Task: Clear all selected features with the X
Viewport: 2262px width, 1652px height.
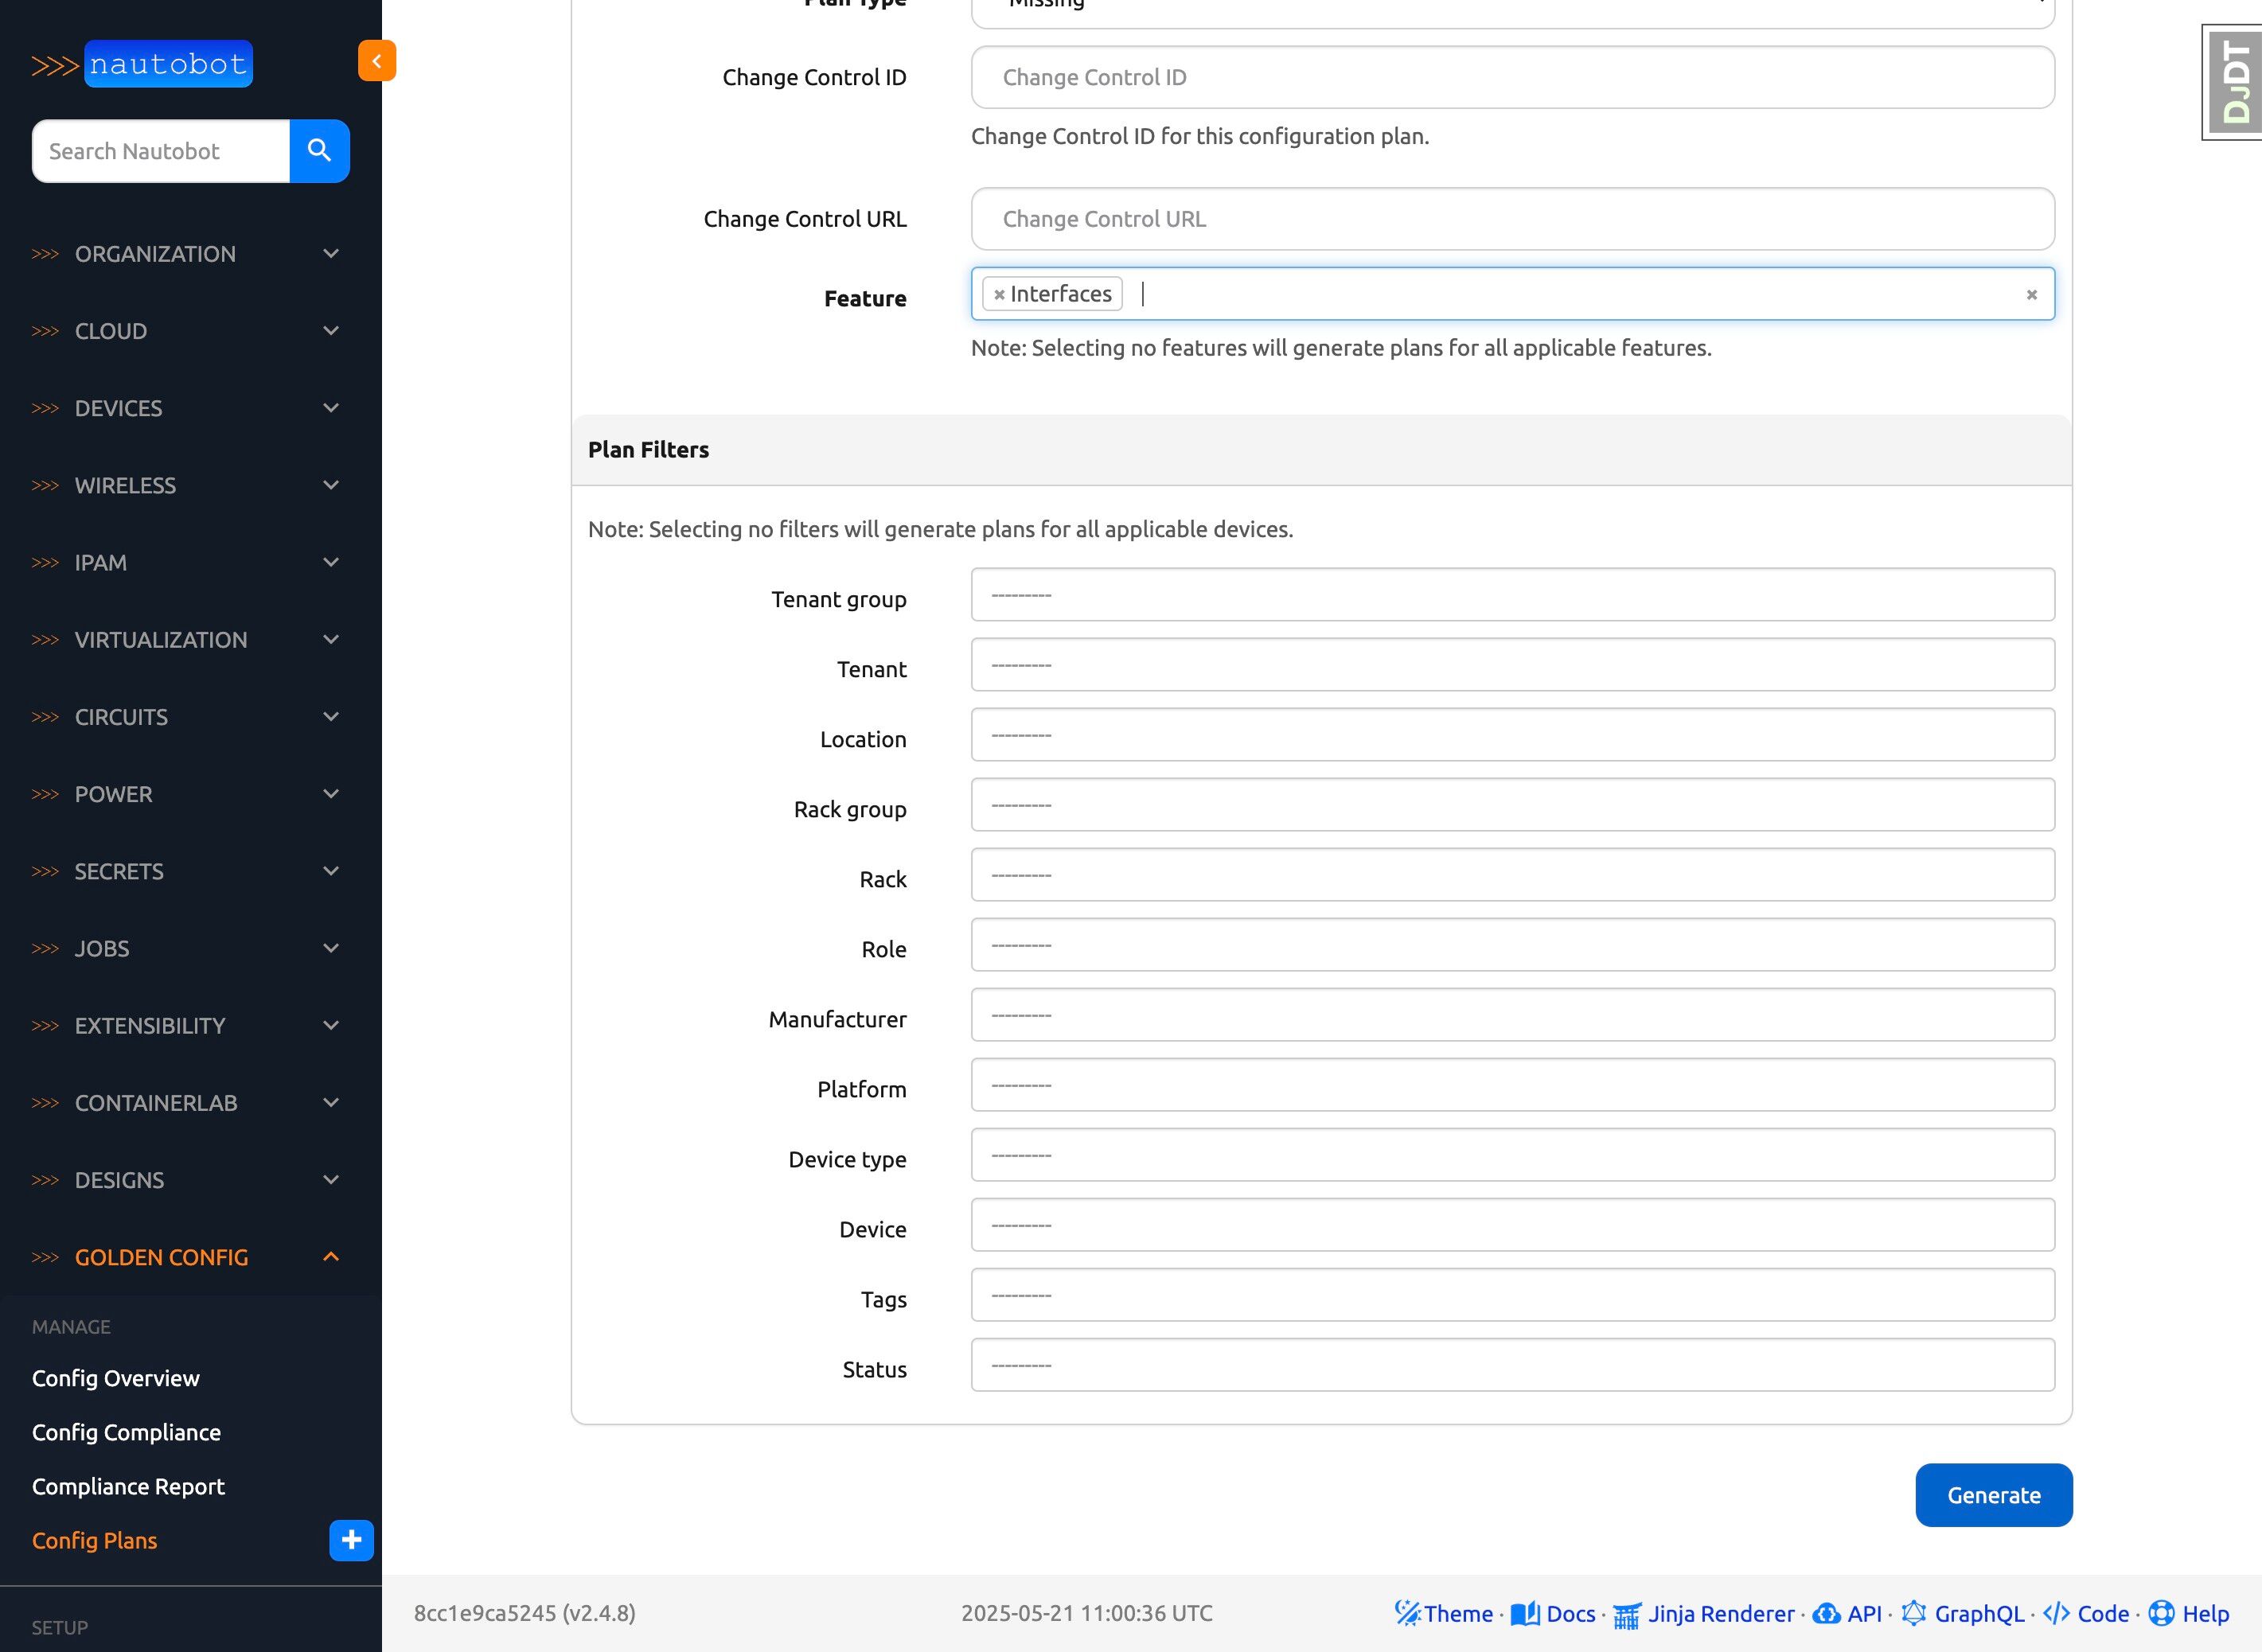Action: [2031, 295]
